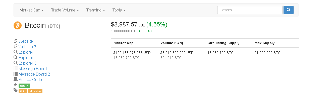This screenshot has width=335, height=103.
Task: Click the star icon beside Rank 1
Action: (x=16, y=85)
